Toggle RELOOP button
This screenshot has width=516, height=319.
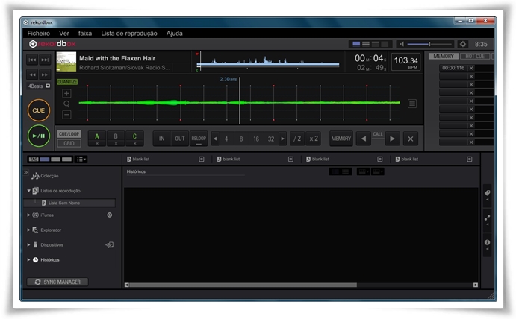(x=199, y=139)
